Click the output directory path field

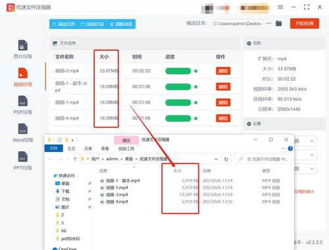(x=238, y=24)
